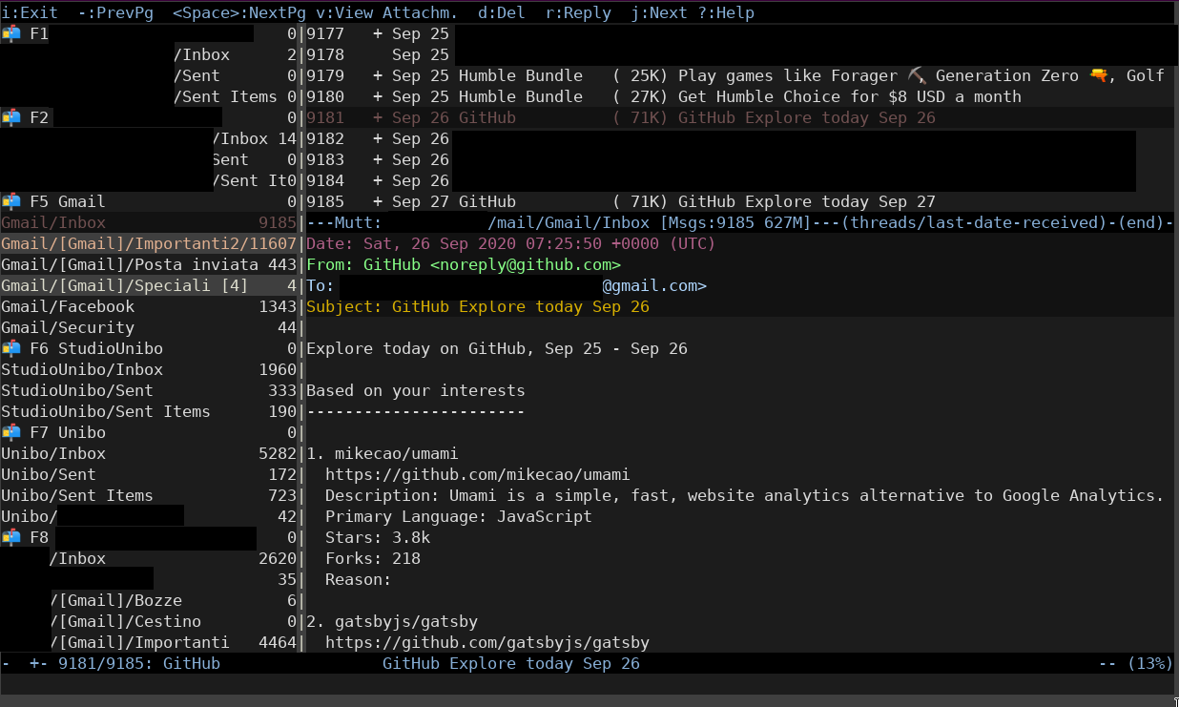Click the mailbox icon next to F5 Gmail
The width and height of the screenshot is (1179, 707).
(11, 202)
